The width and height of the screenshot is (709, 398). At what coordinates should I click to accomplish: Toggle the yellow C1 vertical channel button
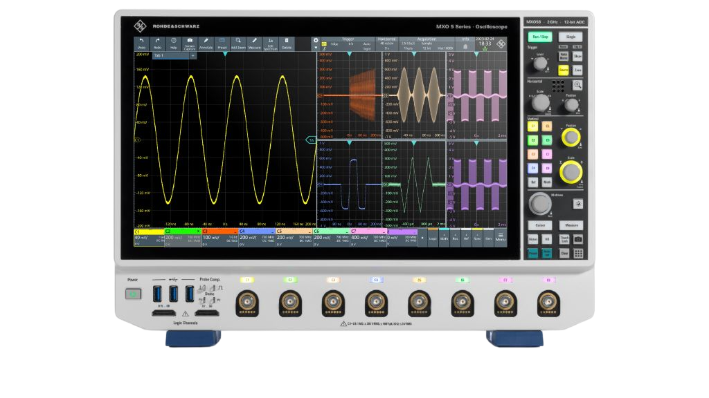click(x=532, y=126)
